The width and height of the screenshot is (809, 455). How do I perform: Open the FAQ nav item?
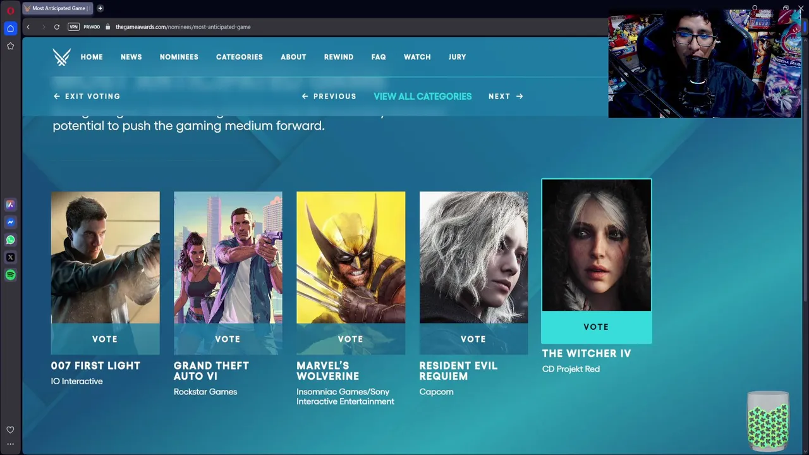[379, 57]
